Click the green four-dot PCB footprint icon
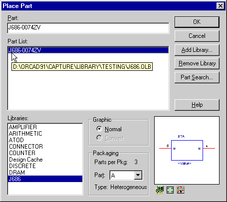227x202 pixels. (170, 190)
